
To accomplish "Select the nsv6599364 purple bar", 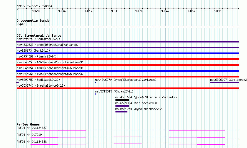I will point(122,106).
